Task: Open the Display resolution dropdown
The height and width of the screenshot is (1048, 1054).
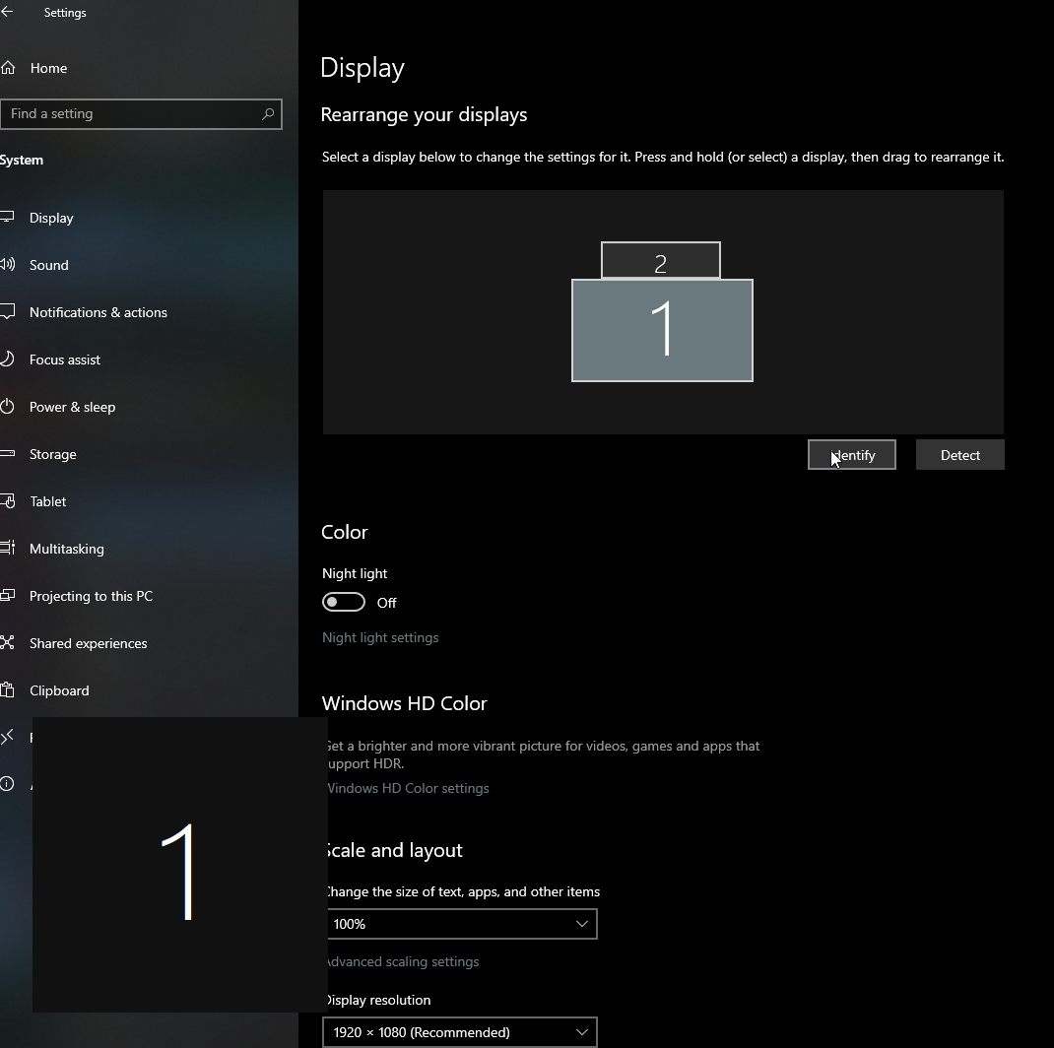Action: (460, 1032)
